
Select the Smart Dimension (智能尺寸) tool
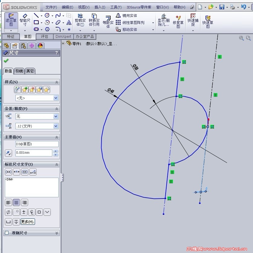[25, 20]
